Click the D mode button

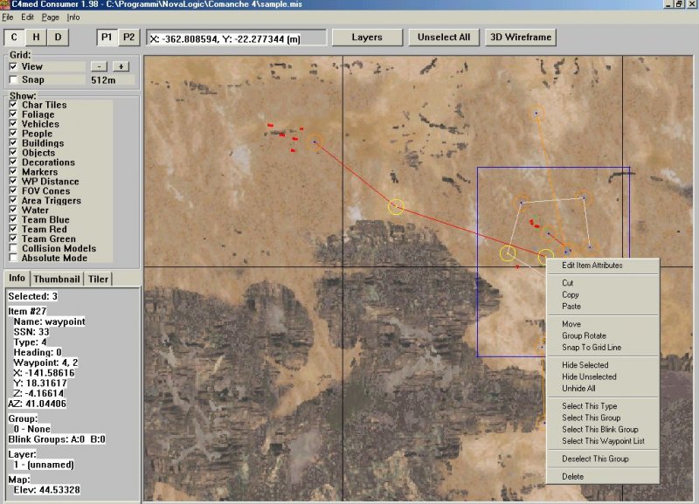click(x=59, y=37)
